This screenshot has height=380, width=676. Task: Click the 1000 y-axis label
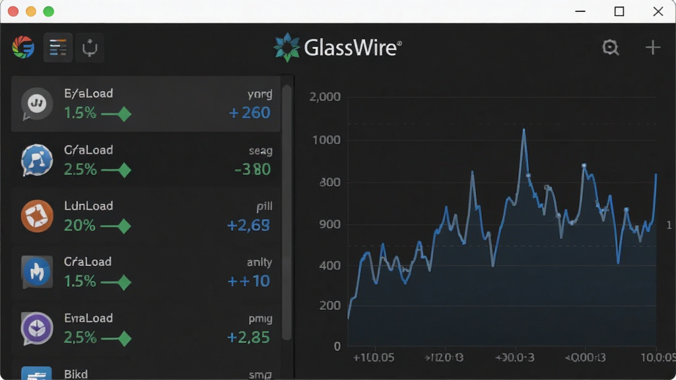pos(326,140)
